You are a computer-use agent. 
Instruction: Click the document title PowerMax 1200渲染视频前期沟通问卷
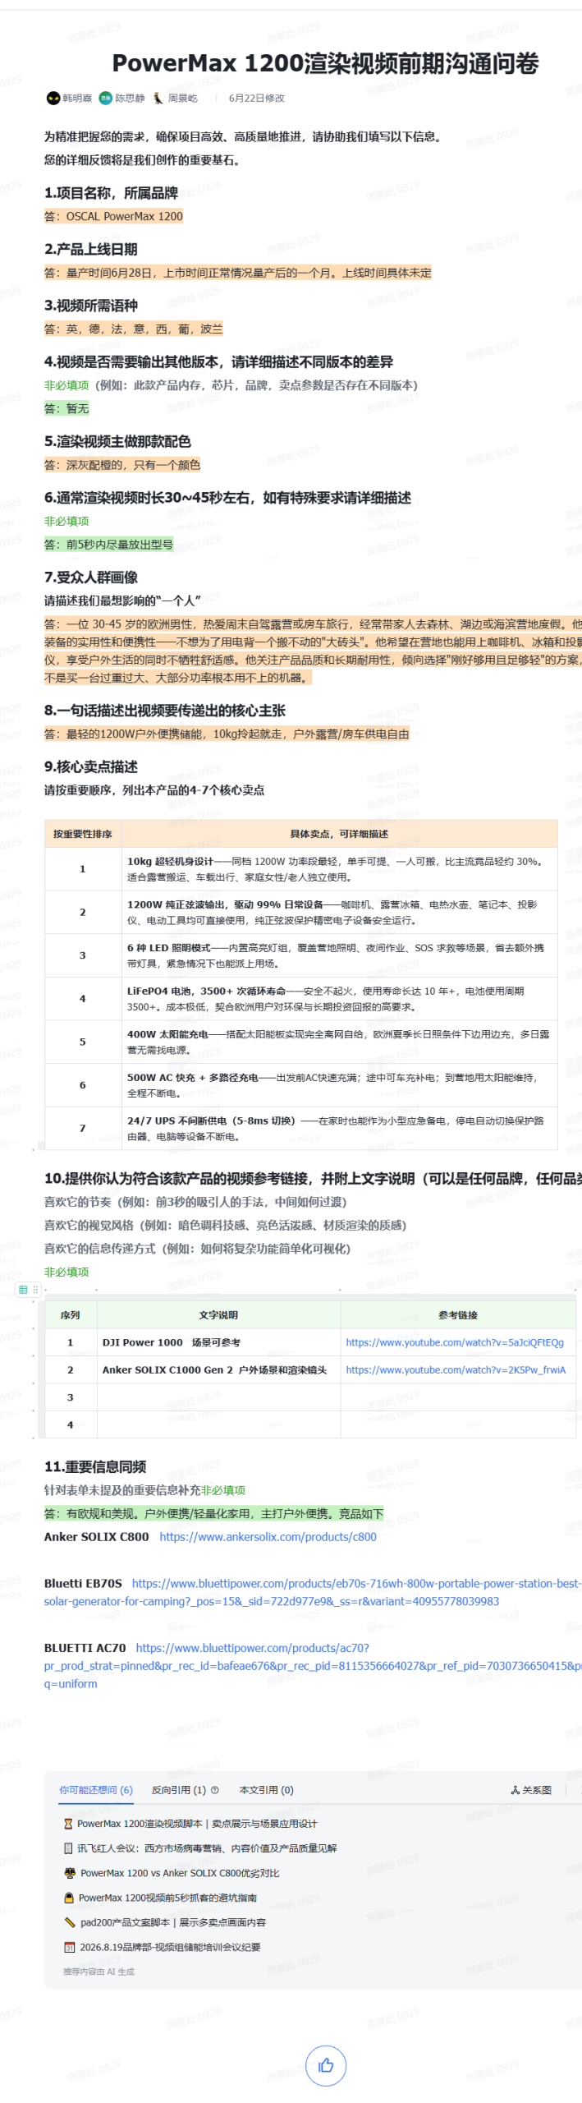point(325,63)
